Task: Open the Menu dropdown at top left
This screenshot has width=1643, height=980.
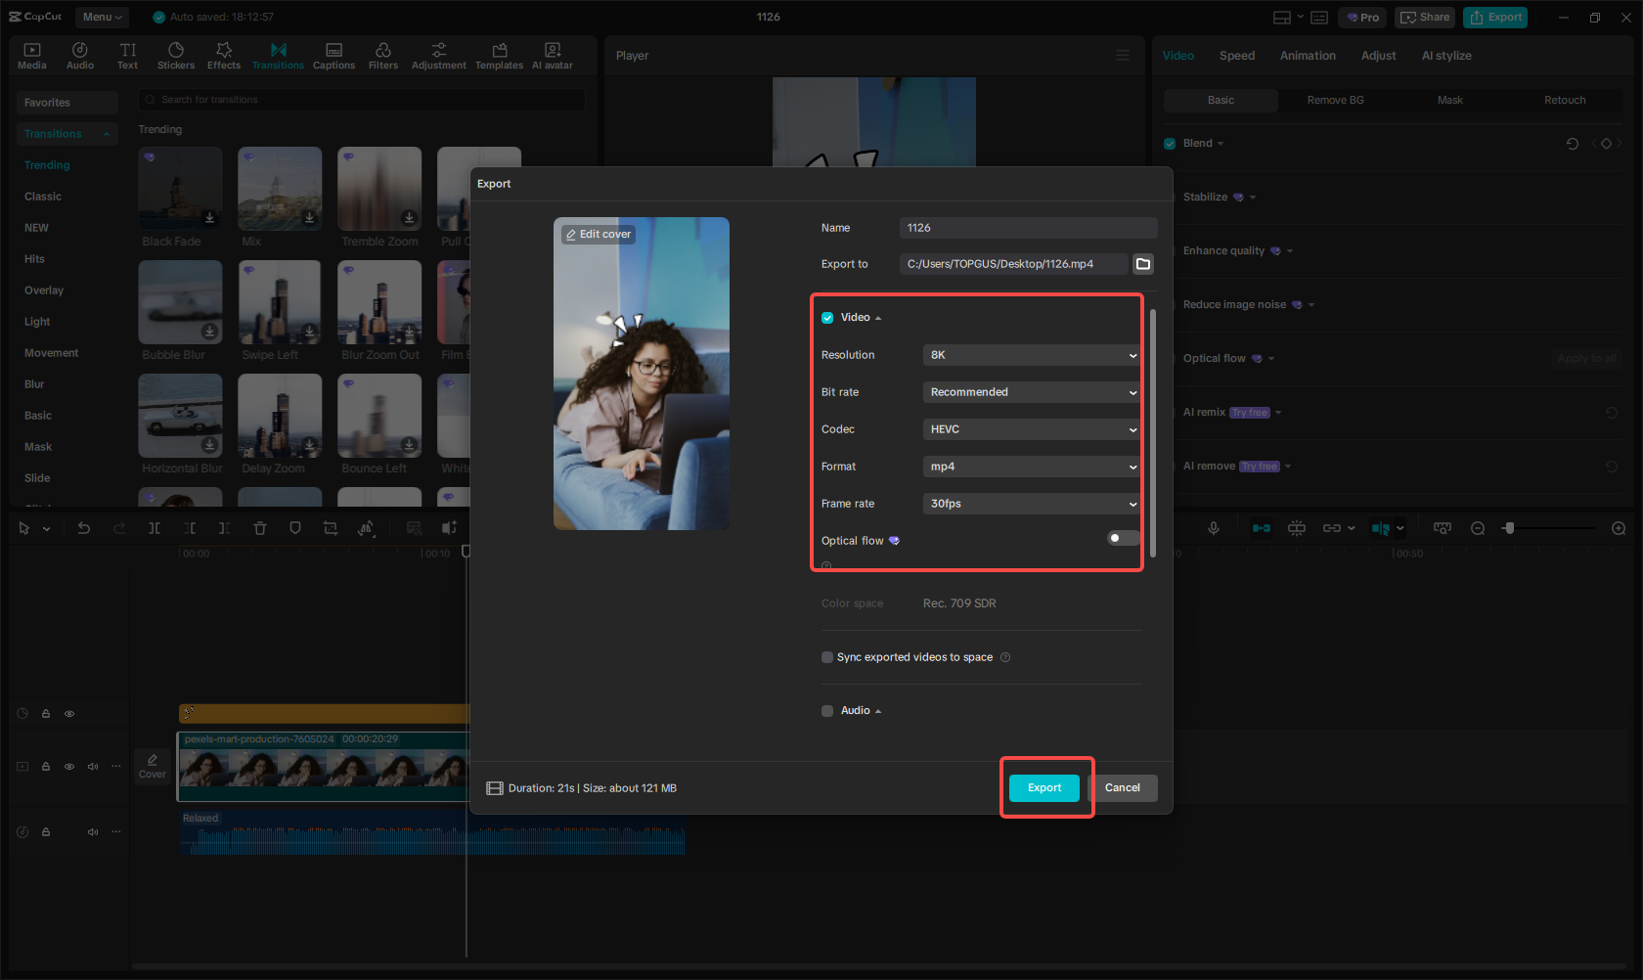Action: pos(102,17)
